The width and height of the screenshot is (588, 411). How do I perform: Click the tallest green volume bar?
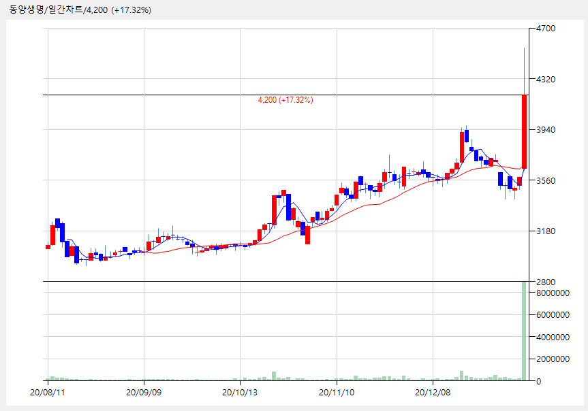[x=524, y=331]
